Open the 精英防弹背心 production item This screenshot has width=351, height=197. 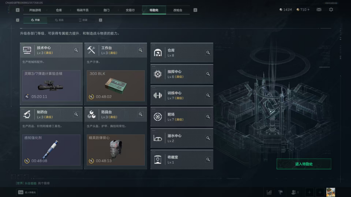tap(116, 150)
